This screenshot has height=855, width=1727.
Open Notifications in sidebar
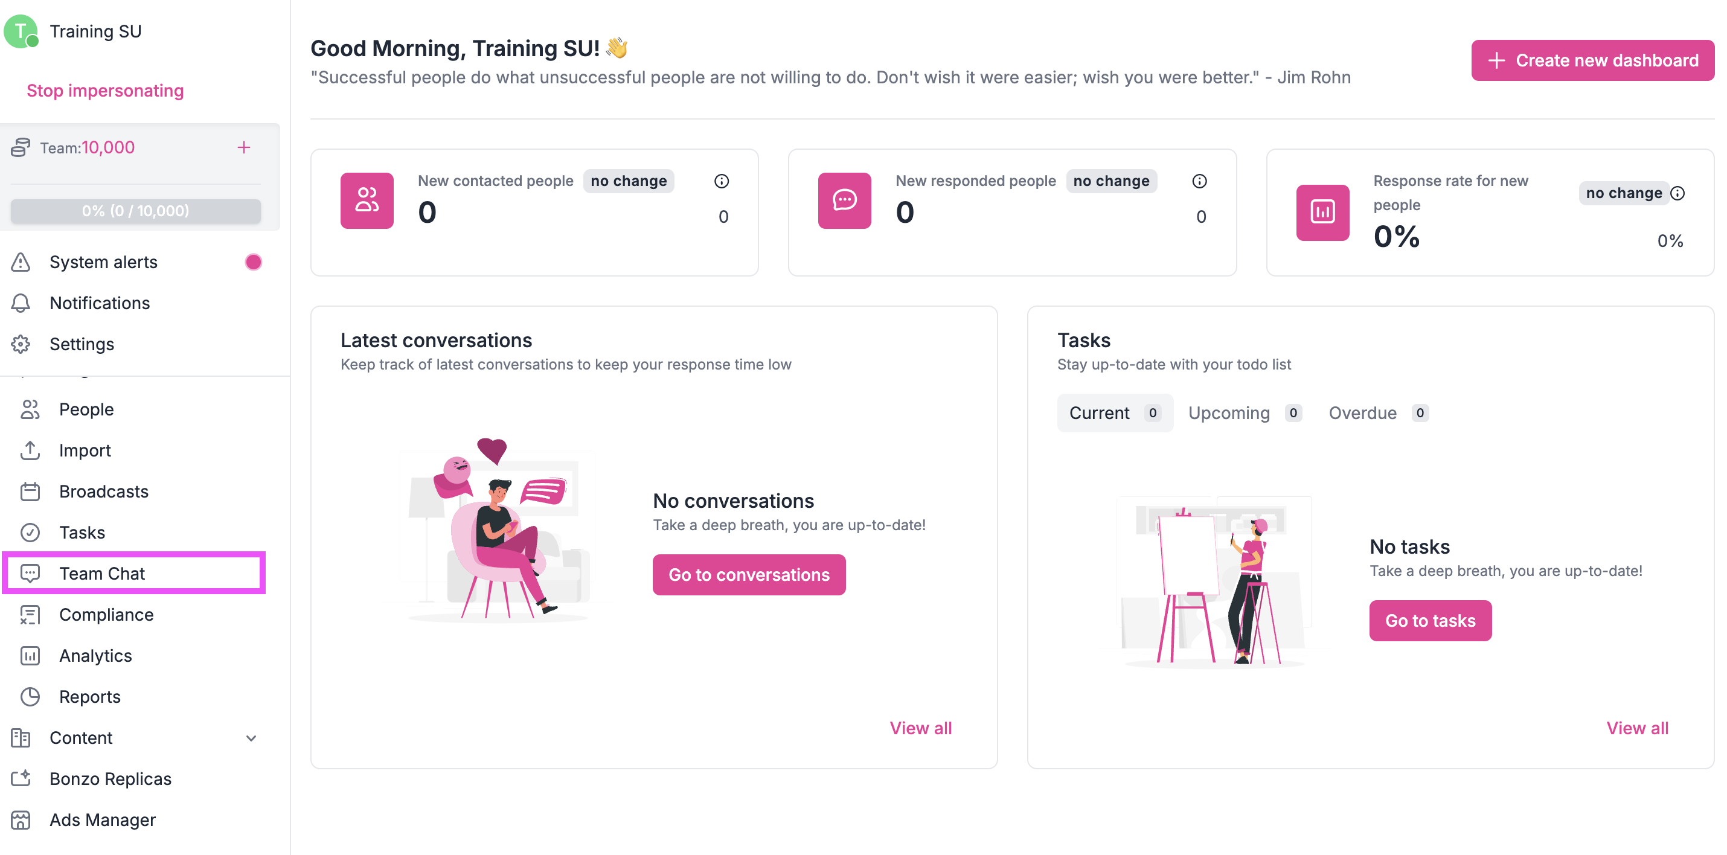[136, 303]
